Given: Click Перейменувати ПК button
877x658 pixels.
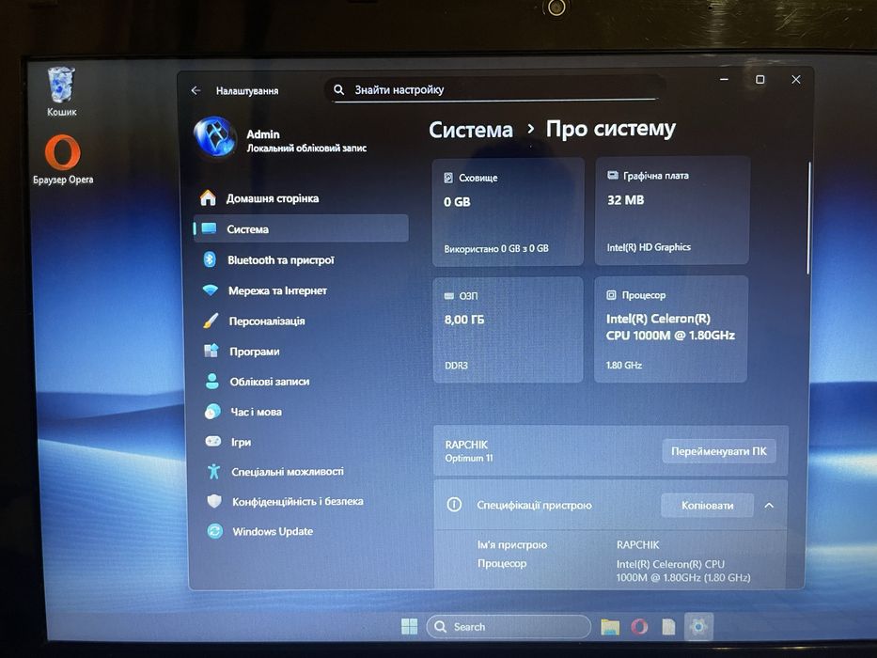Looking at the screenshot, I should coord(719,451).
